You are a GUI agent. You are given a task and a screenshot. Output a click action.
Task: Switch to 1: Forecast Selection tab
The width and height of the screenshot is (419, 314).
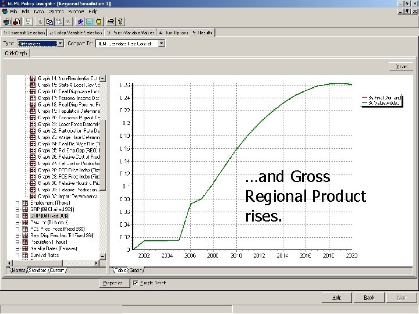24,33
